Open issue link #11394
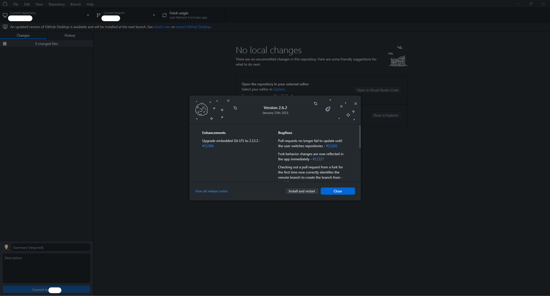 (208, 146)
